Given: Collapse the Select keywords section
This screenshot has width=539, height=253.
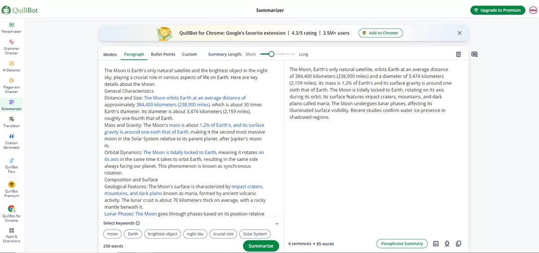Looking at the screenshot, I should pos(277,223).
